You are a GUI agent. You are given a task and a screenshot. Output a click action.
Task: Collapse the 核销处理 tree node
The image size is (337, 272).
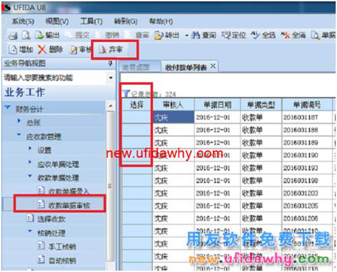[30, 231]
